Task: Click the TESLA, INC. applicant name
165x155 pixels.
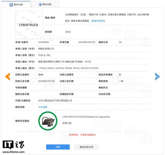Action: point(44,55)
